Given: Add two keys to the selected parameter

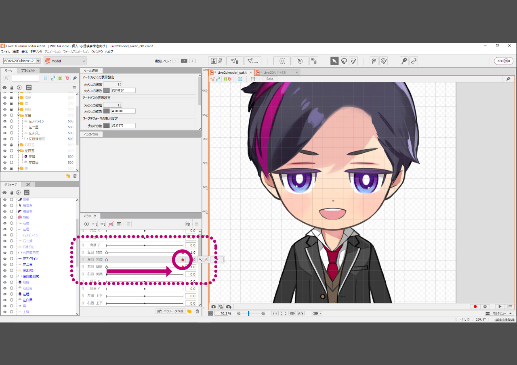Looking at the screenshot, I should click(x=95, y=224).
